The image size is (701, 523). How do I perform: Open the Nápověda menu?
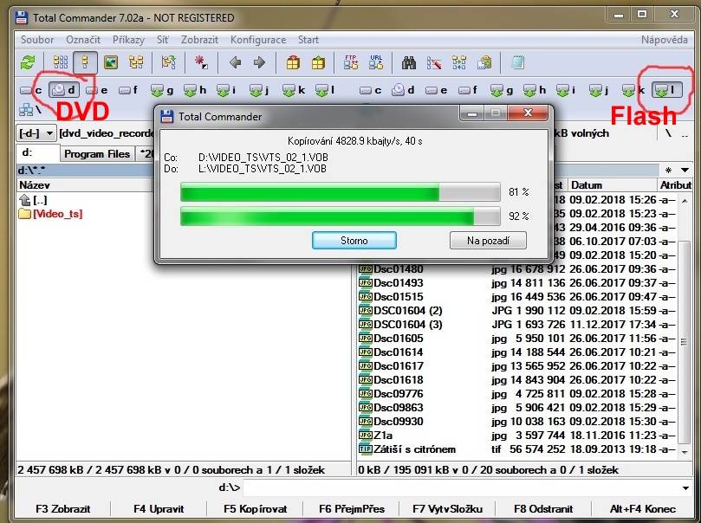point(665,40)
